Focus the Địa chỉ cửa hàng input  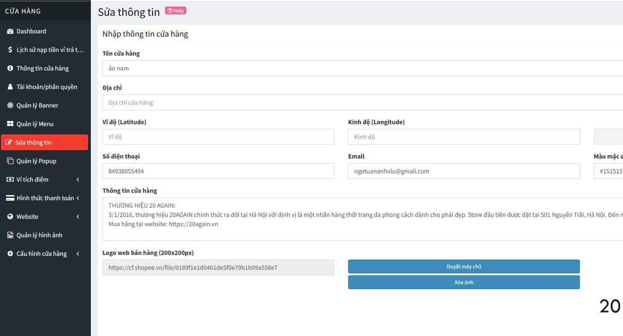[362, 102]
